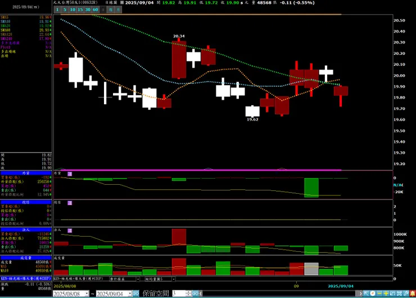
Task: Click the 保留空間 value input field
Action: [x=179, y=293]
